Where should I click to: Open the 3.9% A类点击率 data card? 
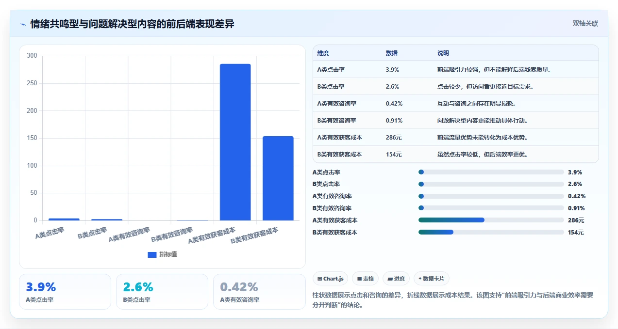65,292
